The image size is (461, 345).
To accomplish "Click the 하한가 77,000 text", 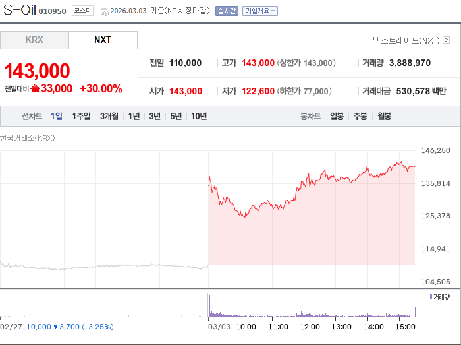I will (304, 91).
